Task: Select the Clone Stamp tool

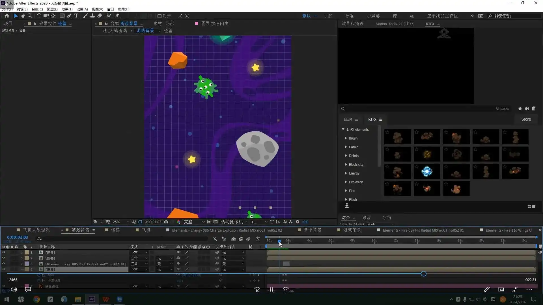Action: 92,16
